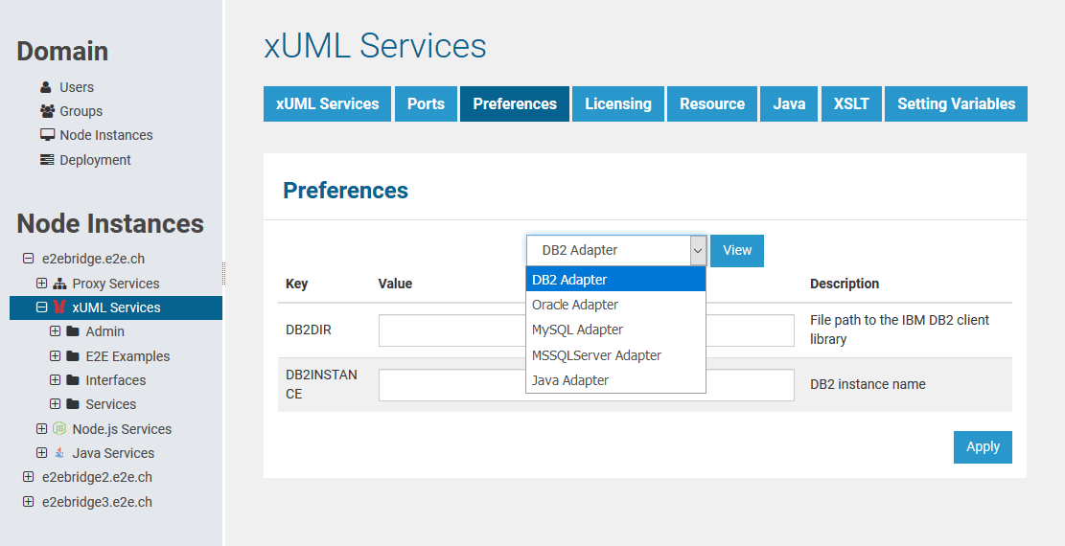
Task: Click the Java Services coffee icon
Action: point(59,453)
